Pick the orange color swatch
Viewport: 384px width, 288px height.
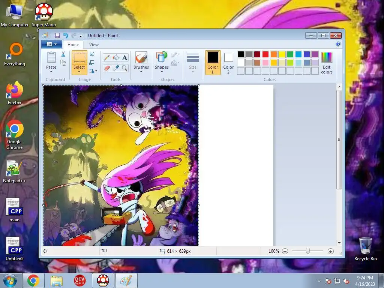tap(273, 54)
